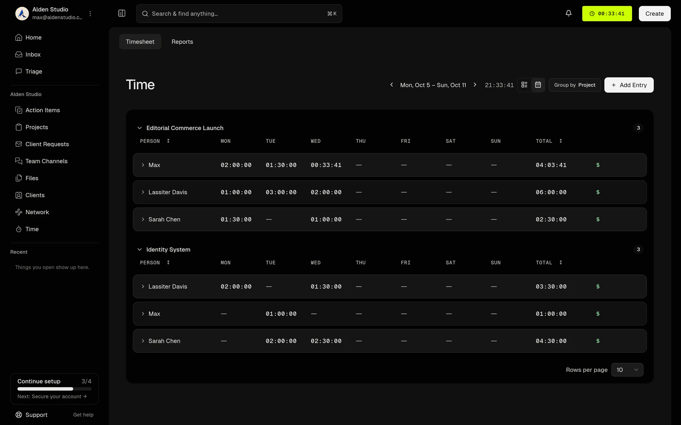Open Time section in sidebar
This screenshot has width=681, height=425.
point(54,229)
